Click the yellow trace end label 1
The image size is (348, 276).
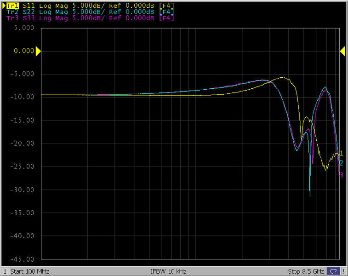click(341, 153)
